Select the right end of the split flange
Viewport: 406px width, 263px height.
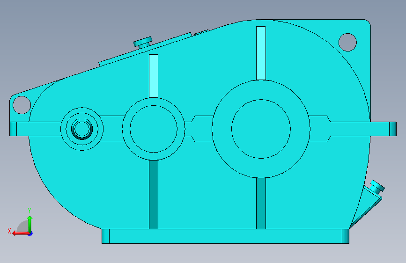point(393,129)
